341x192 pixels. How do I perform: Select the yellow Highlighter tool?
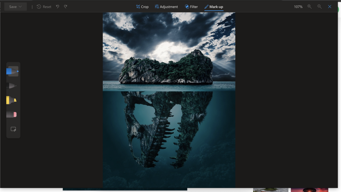coord(13,100)
